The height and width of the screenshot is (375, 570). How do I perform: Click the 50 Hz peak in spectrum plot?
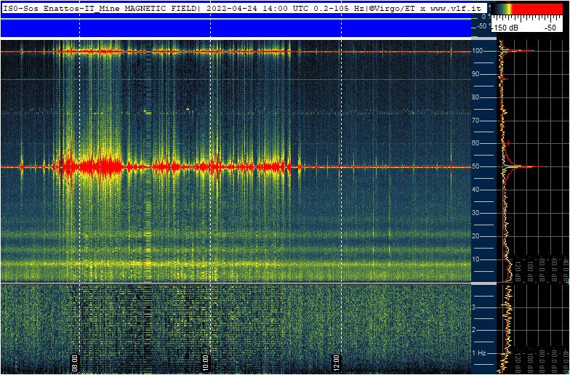537,166
